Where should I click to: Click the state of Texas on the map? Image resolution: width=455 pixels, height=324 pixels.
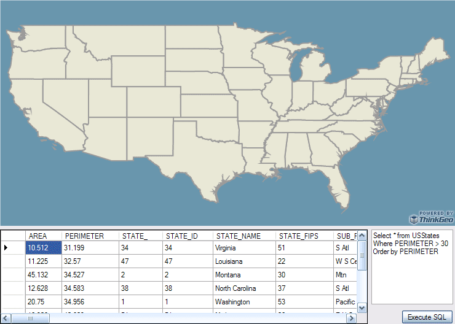point(200,160)
